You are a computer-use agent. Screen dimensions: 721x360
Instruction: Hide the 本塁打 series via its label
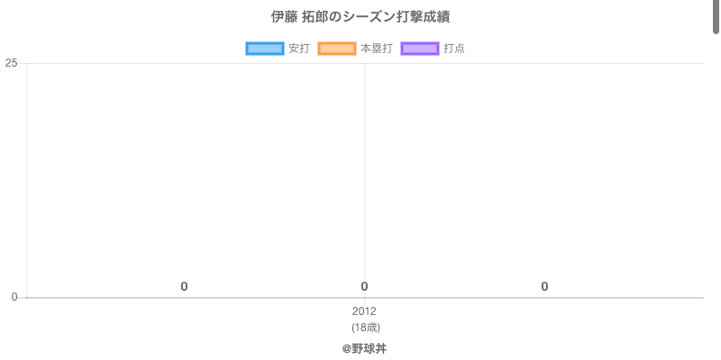tap(376, 49)
